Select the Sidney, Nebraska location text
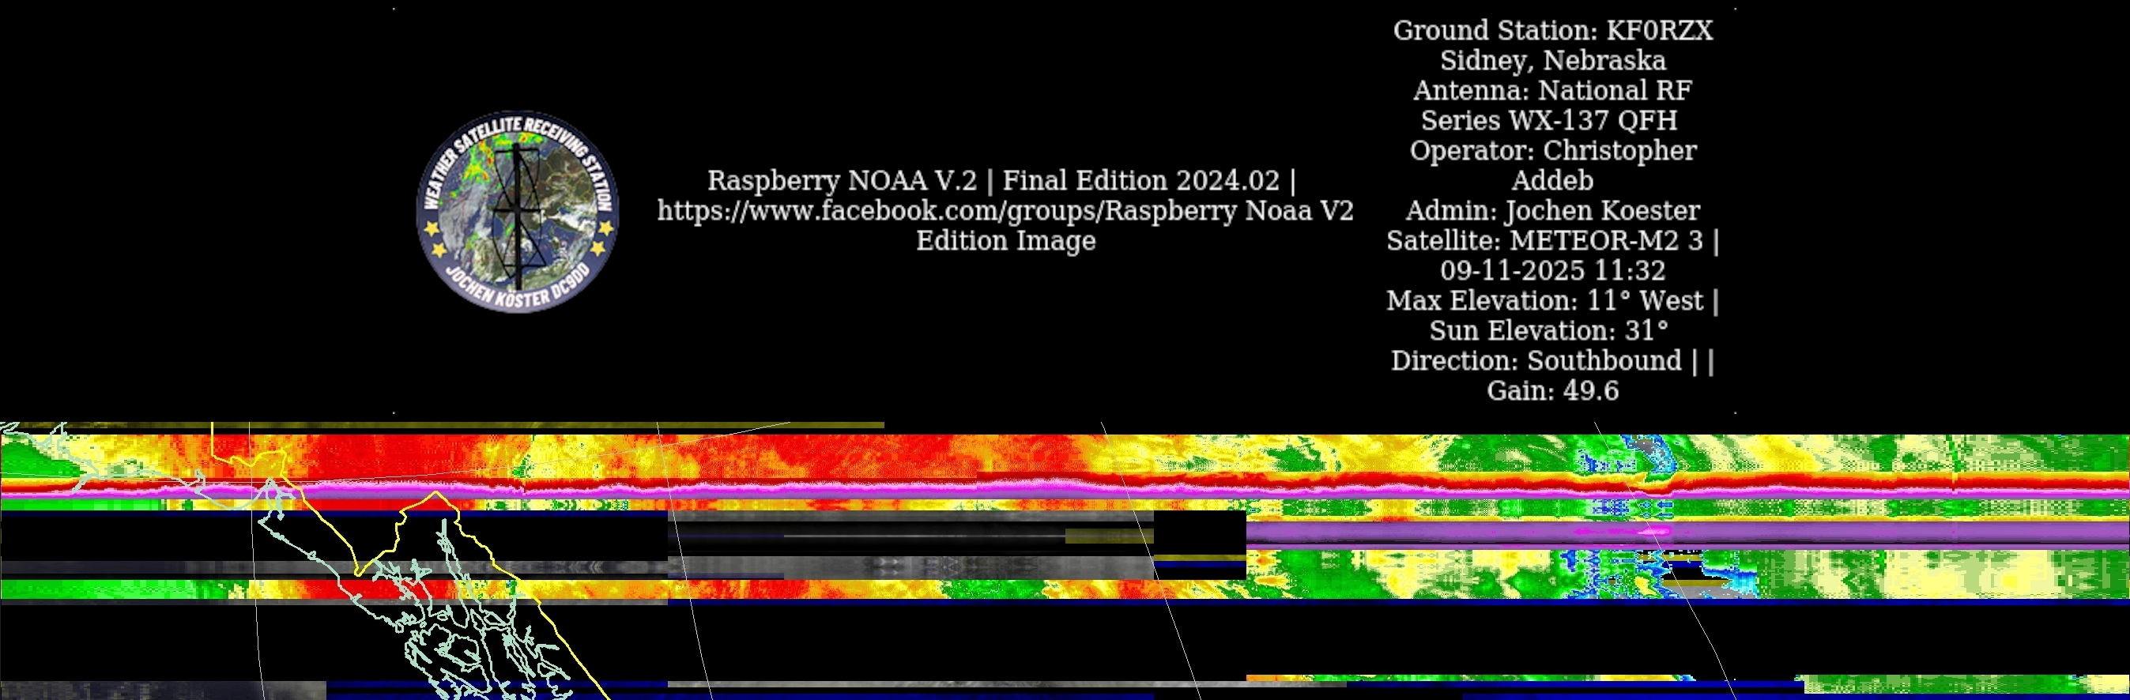Screen dimensions: 2130x700 click(x=1552, y=60)
